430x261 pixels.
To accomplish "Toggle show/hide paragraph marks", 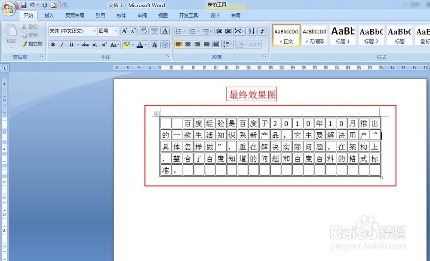I will (x=262, y=31).
